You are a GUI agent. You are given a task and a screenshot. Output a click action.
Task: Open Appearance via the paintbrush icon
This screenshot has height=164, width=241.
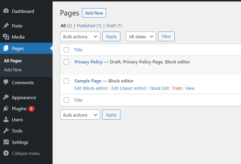tap(6, 97)
